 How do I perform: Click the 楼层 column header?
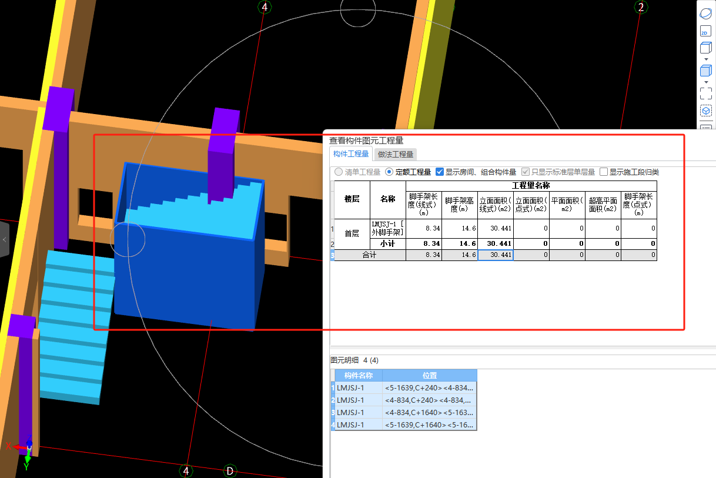pos(352,200)
